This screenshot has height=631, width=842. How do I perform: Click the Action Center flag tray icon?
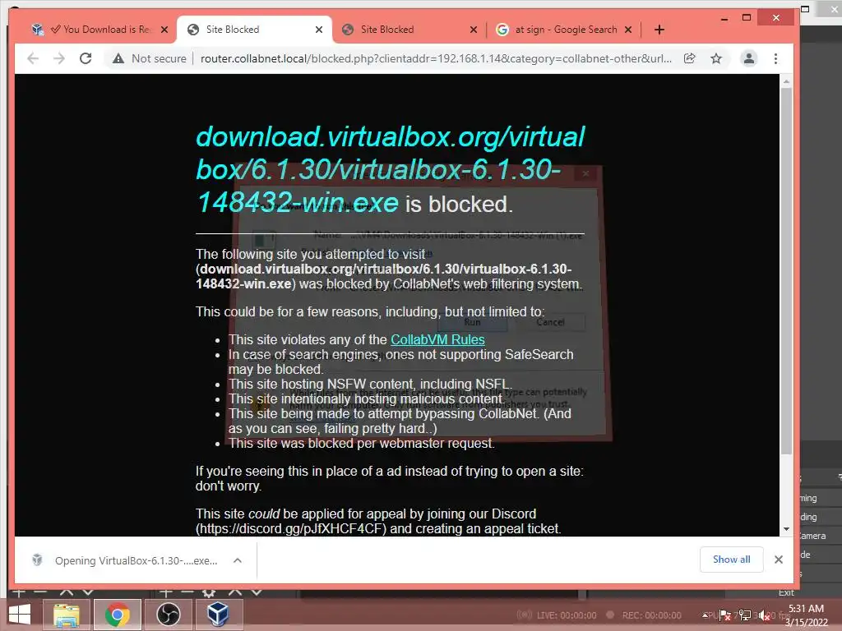click(725, 615)
